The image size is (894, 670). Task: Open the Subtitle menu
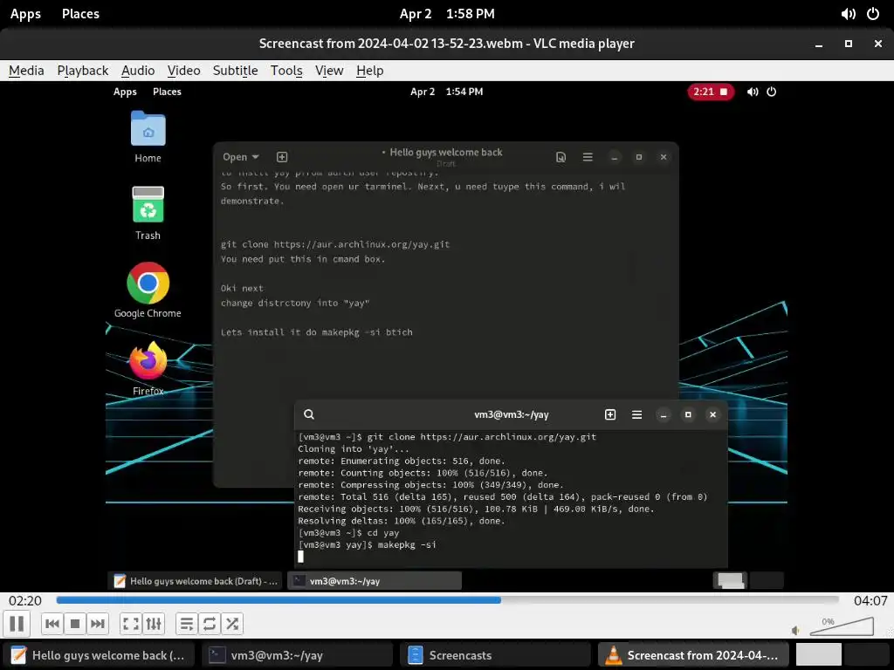236,71
